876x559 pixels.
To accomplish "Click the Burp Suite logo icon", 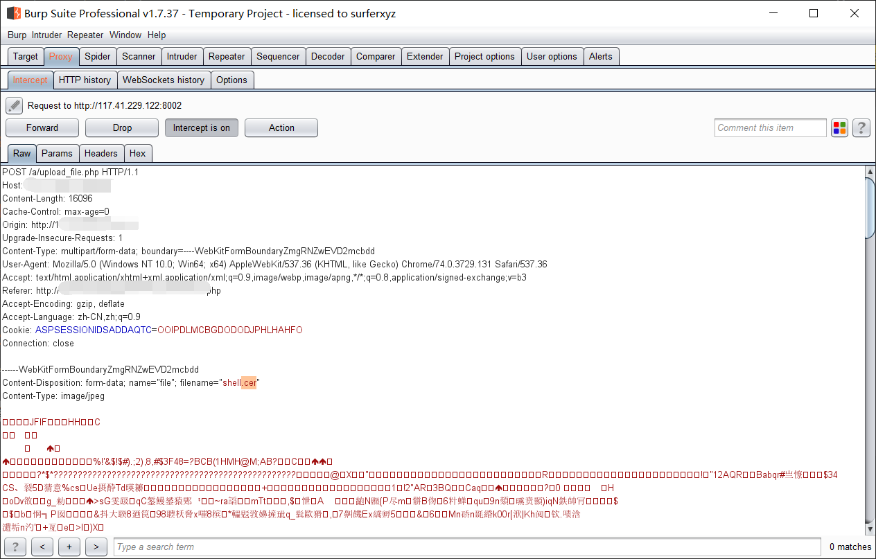I will click(x=13, y=13).
